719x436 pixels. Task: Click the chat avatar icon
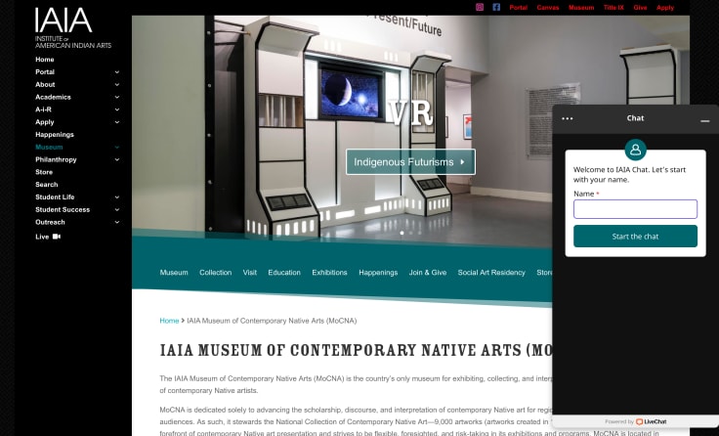636,150
